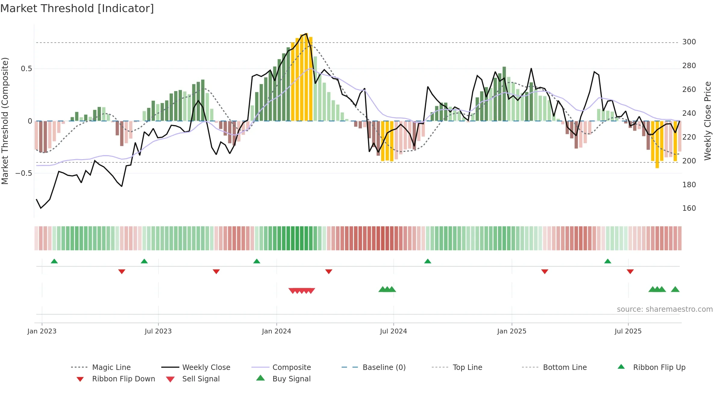Click the Ribbon Flip Down marker near Feb 2025
The height and width of the screenshot is (407, 723).
click(545, 272)
